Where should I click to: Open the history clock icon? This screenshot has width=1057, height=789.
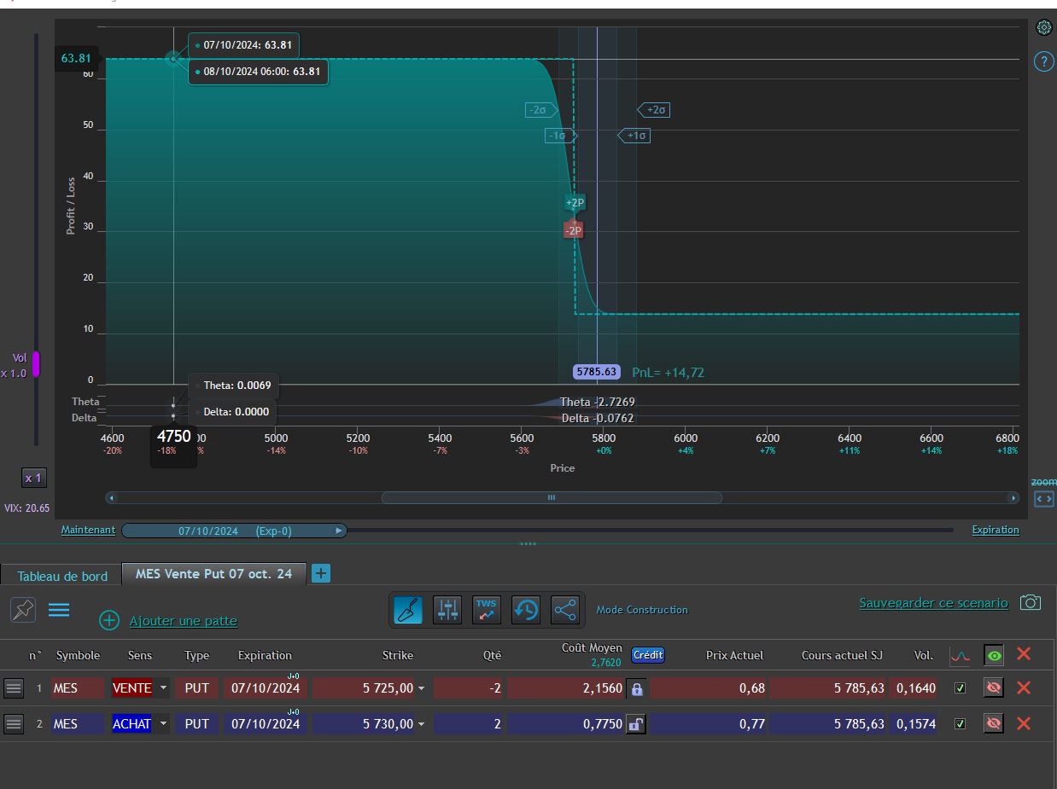(526, 610)
